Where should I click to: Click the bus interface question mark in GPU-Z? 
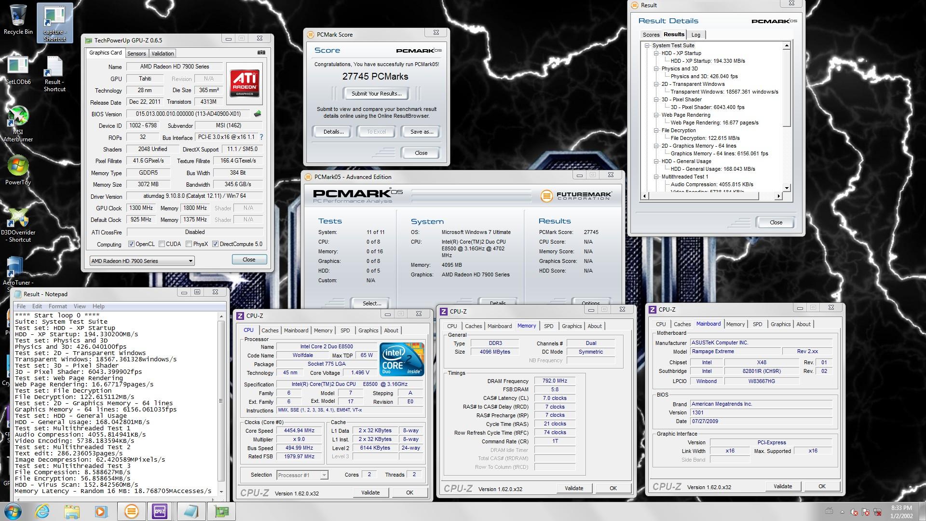tap(261, 137)
